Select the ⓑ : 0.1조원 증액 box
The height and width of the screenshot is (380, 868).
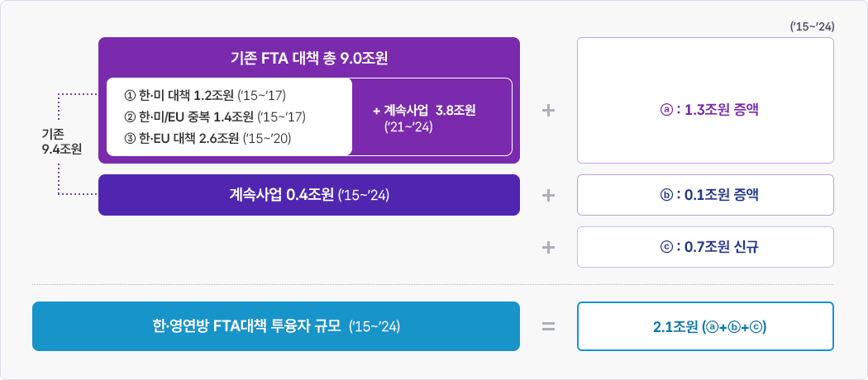(x=705, y=195)
